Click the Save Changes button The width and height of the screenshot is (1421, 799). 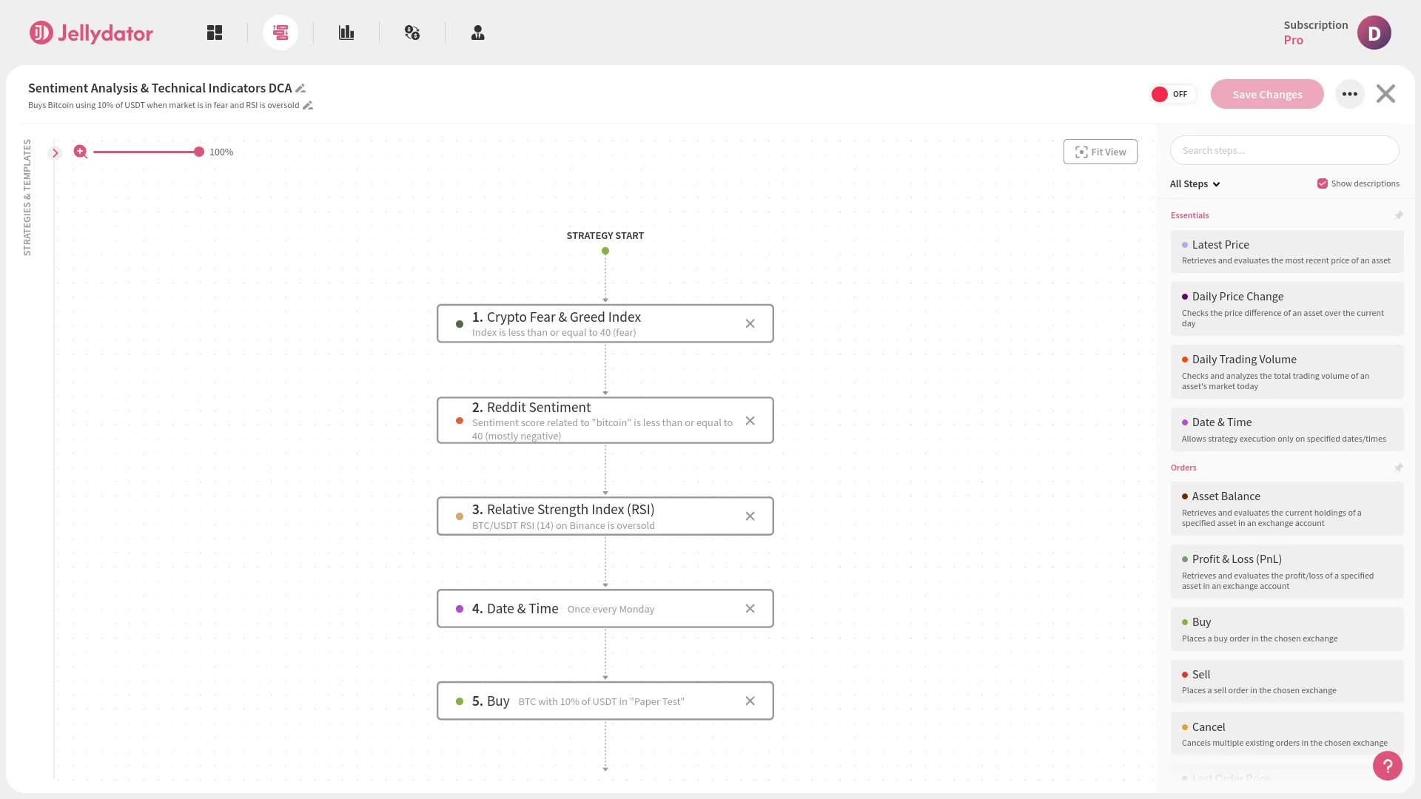pyautogui.click(x=1266, y=94)
